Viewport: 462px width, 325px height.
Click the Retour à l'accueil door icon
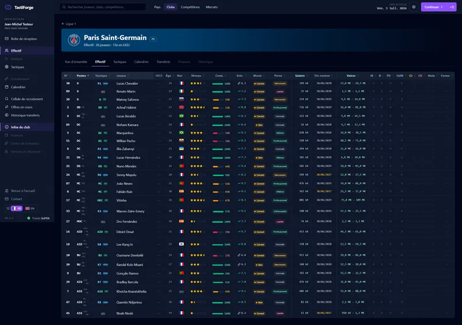[x=7, y=191]
